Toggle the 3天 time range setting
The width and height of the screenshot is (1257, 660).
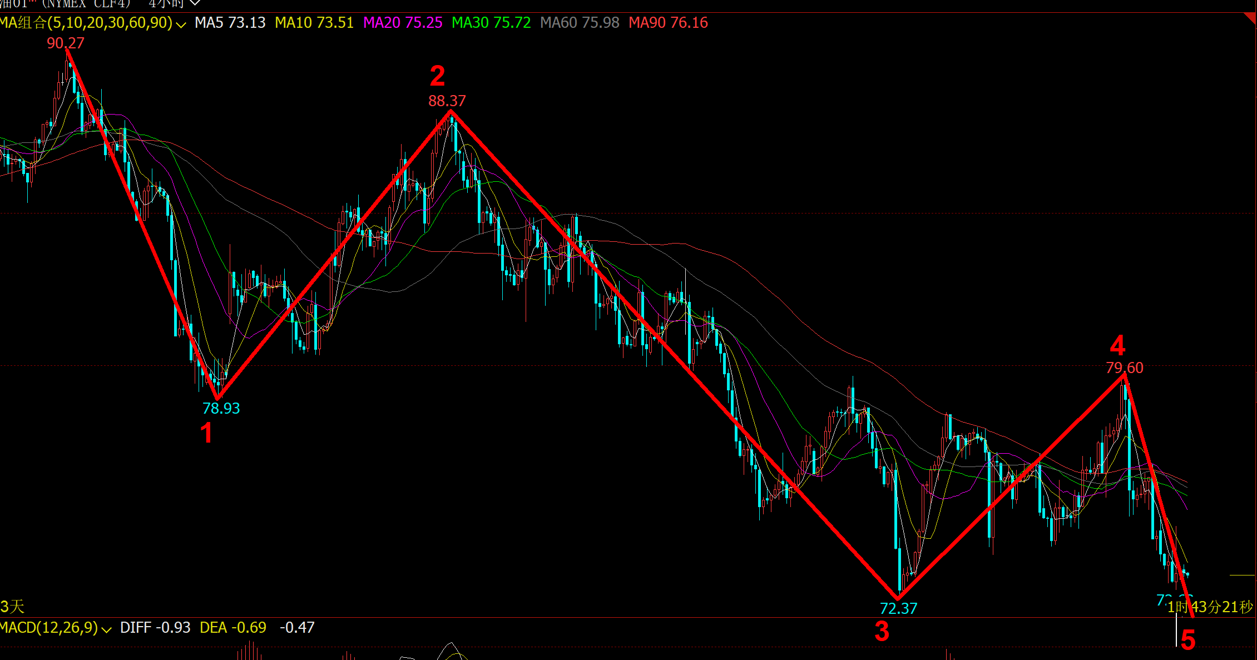pyautogui.click(x=10, y=607)
